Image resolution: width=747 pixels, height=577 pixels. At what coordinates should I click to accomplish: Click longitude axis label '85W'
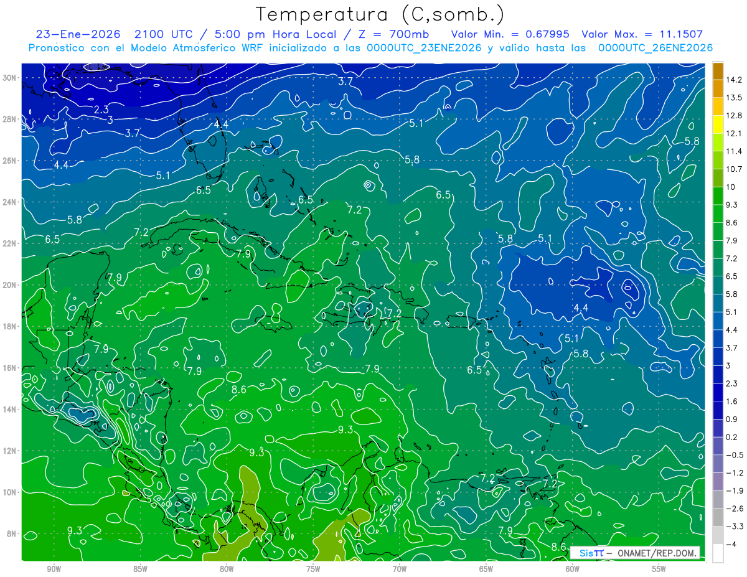coord(140,569)
